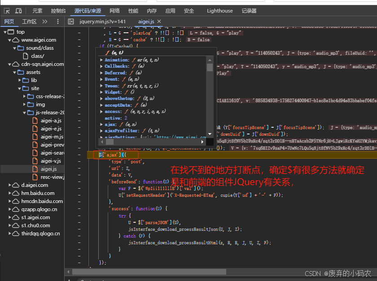Open the 网络 tab

tap(114, 11)
